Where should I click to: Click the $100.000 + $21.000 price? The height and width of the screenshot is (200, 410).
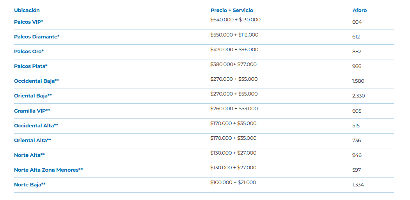coord(233,182)
